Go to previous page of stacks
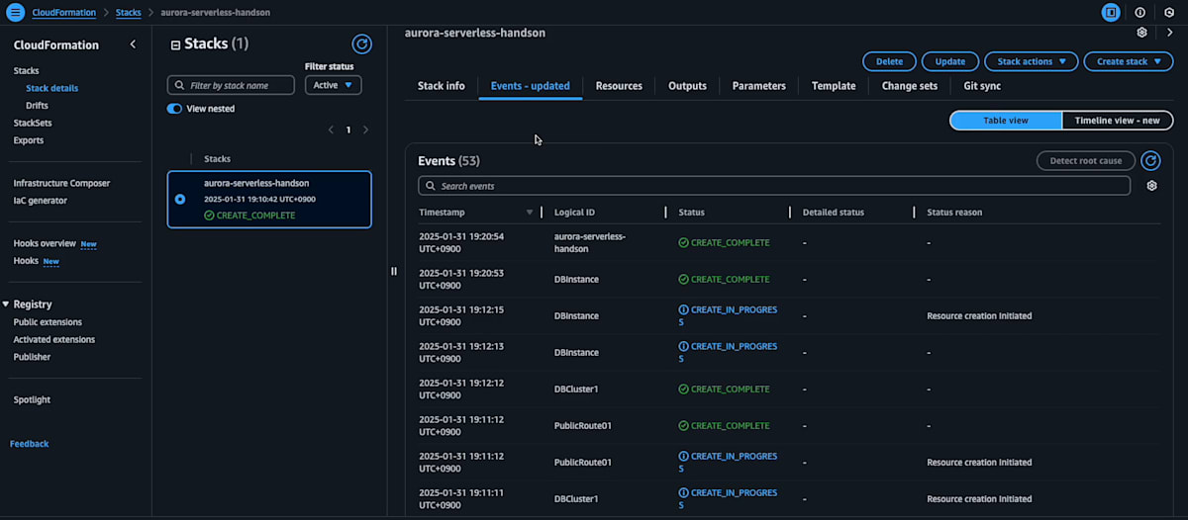This screenshot has height=520, width=1188. tap(331, 130)
